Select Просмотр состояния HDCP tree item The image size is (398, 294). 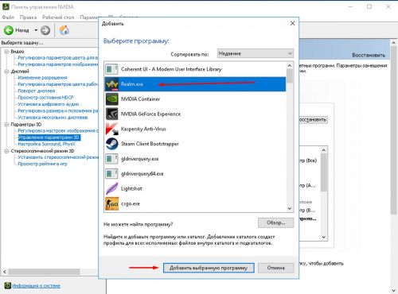(x=45, y=98)
